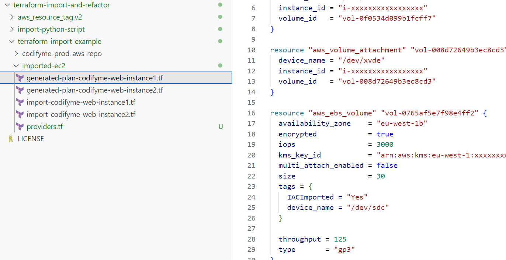506x260 pixels.
Task: Expand the codifyme-prod-aws-repo folder
Action: (x=16, y=53)
